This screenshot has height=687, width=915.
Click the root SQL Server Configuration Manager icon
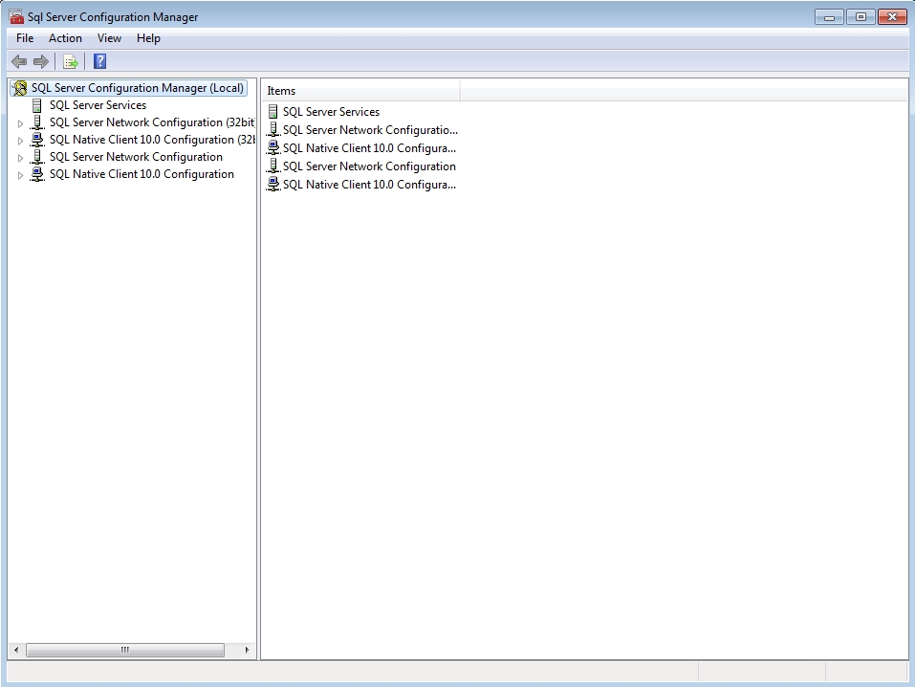[x=19, y=88]
